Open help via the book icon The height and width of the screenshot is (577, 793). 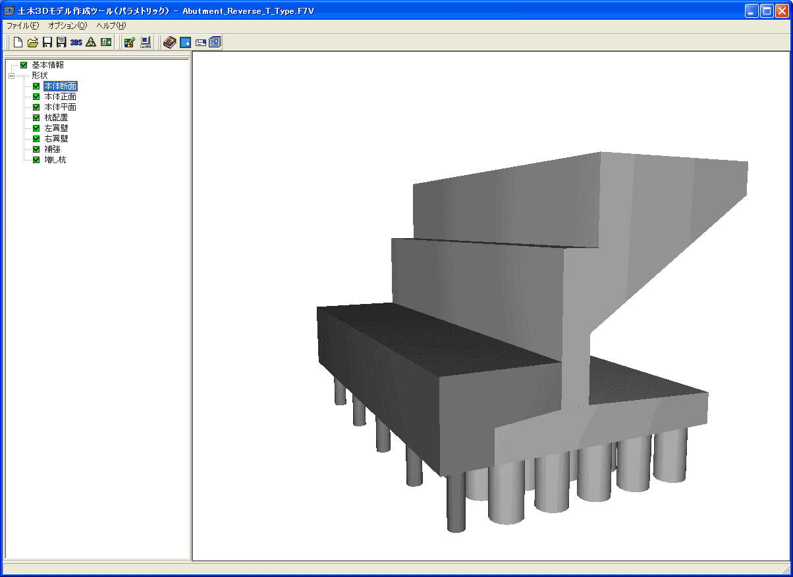(170, 43)
